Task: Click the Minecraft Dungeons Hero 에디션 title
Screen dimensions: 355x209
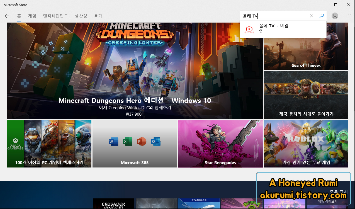Action: [135, 101]
